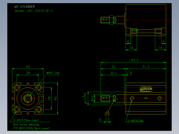Click the JIG CYLINDER title text
Image resolution: width=179 pixels, height=134 pixels.
point(24,7)
